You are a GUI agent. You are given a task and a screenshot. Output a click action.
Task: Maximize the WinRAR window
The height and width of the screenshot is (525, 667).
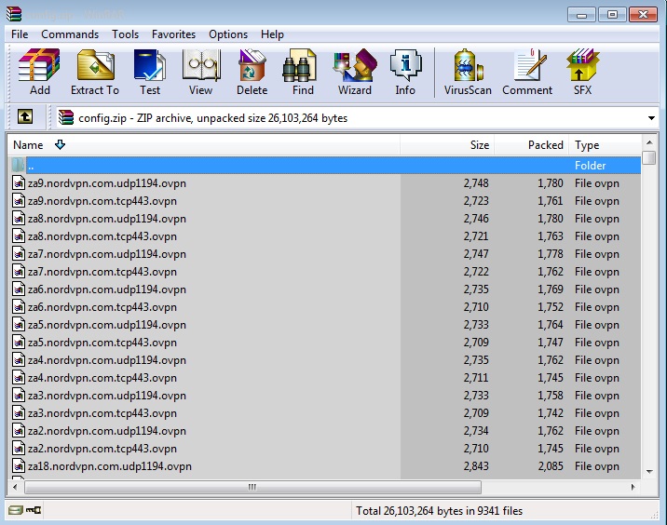tap(612, 15)
